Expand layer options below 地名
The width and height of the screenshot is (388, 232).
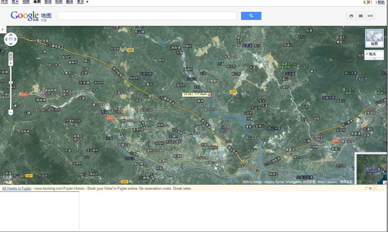pos(374,59)
